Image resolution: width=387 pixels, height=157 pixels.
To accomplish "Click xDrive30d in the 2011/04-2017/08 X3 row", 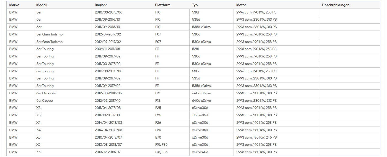I will tap(211, 108).
